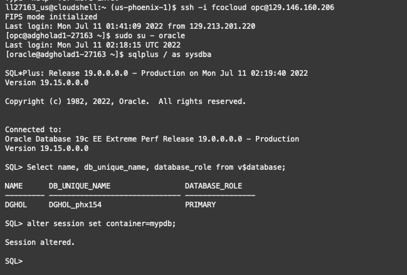Click the DGHOL value under NAME column
Viewport: 407px width, 275px height.
tap(16, 205)
